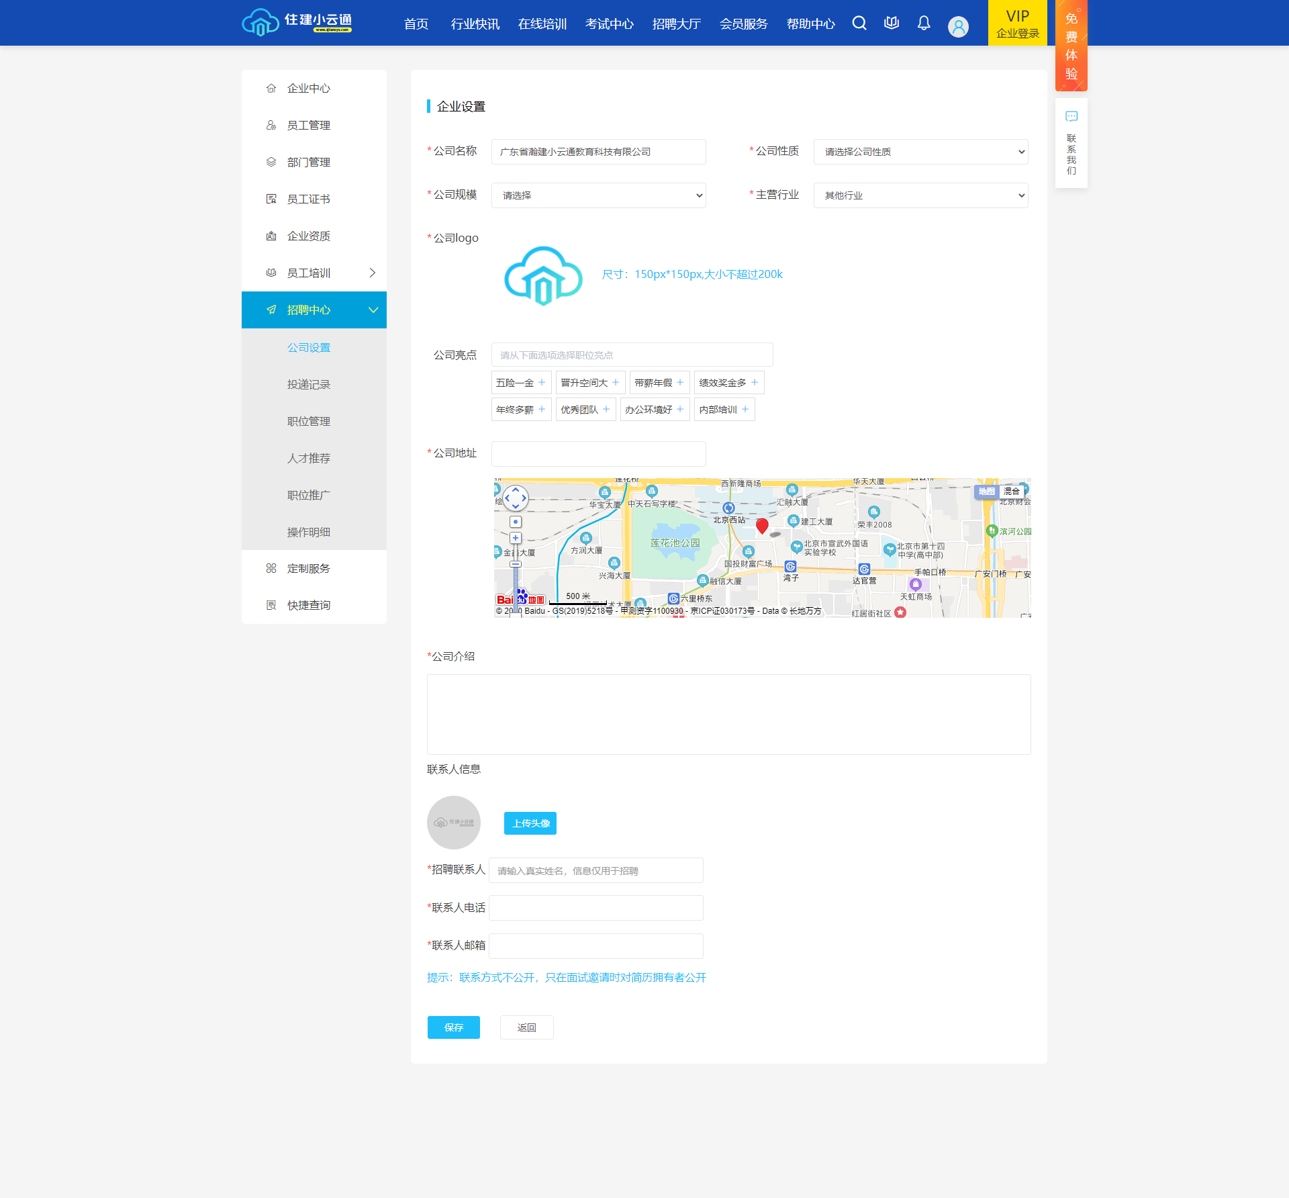Screen dimensions: 1289x1198
Task: Open the 公司性质 dropdown
Action: [920, 152]
